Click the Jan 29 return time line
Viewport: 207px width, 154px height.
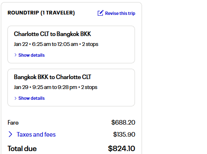tap(55, 87)
